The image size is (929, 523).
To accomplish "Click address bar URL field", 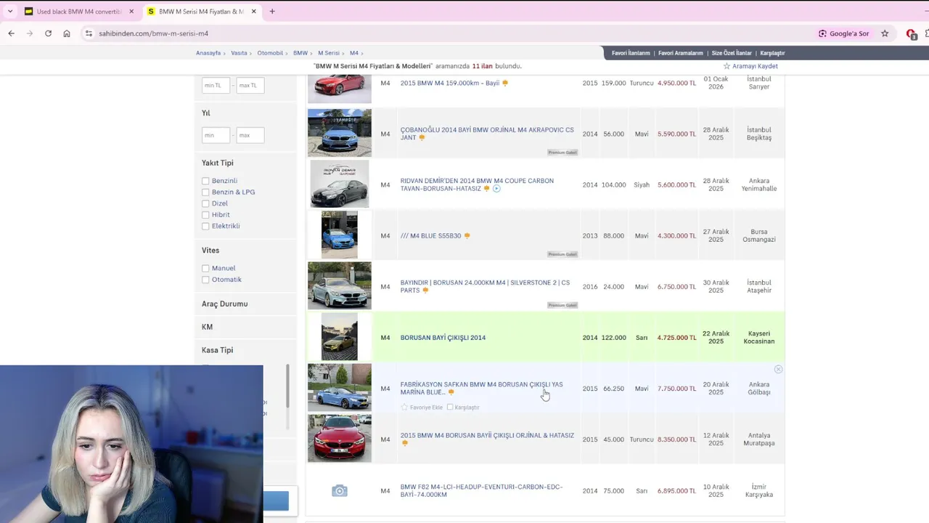I will click(x=450, y=33).
